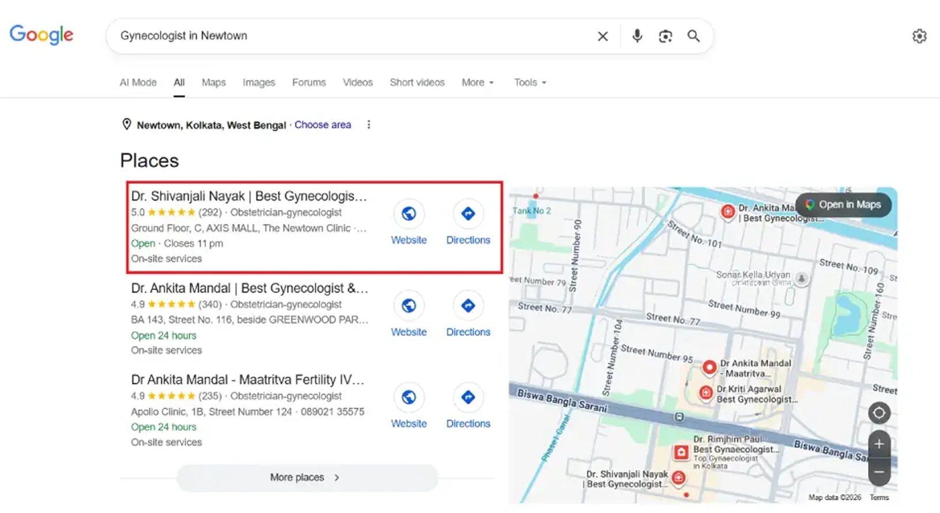Start voice search with the microphone icon
Screen dimensions: 940x513
pos(637,36)
